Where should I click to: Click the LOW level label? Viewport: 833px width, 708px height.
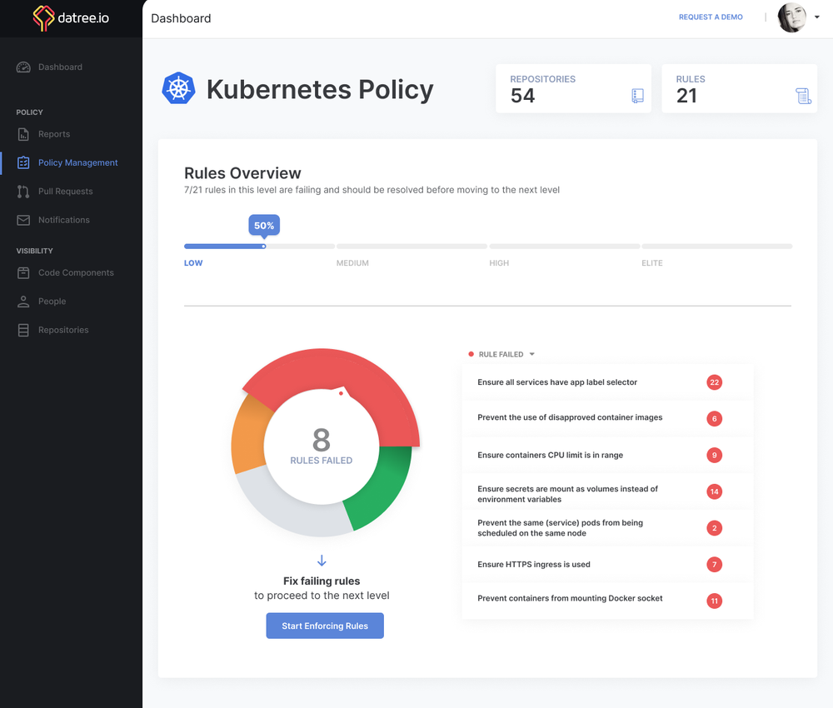[193, 263]
